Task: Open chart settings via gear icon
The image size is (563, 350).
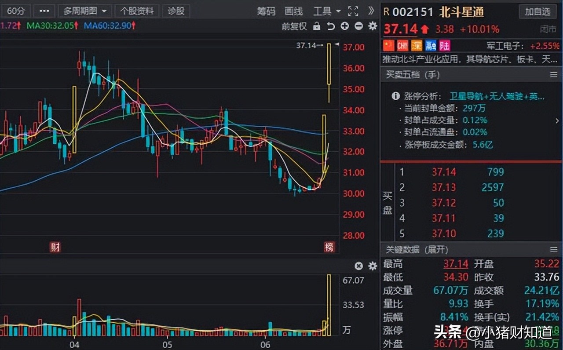Action: [x=372, y=27]
